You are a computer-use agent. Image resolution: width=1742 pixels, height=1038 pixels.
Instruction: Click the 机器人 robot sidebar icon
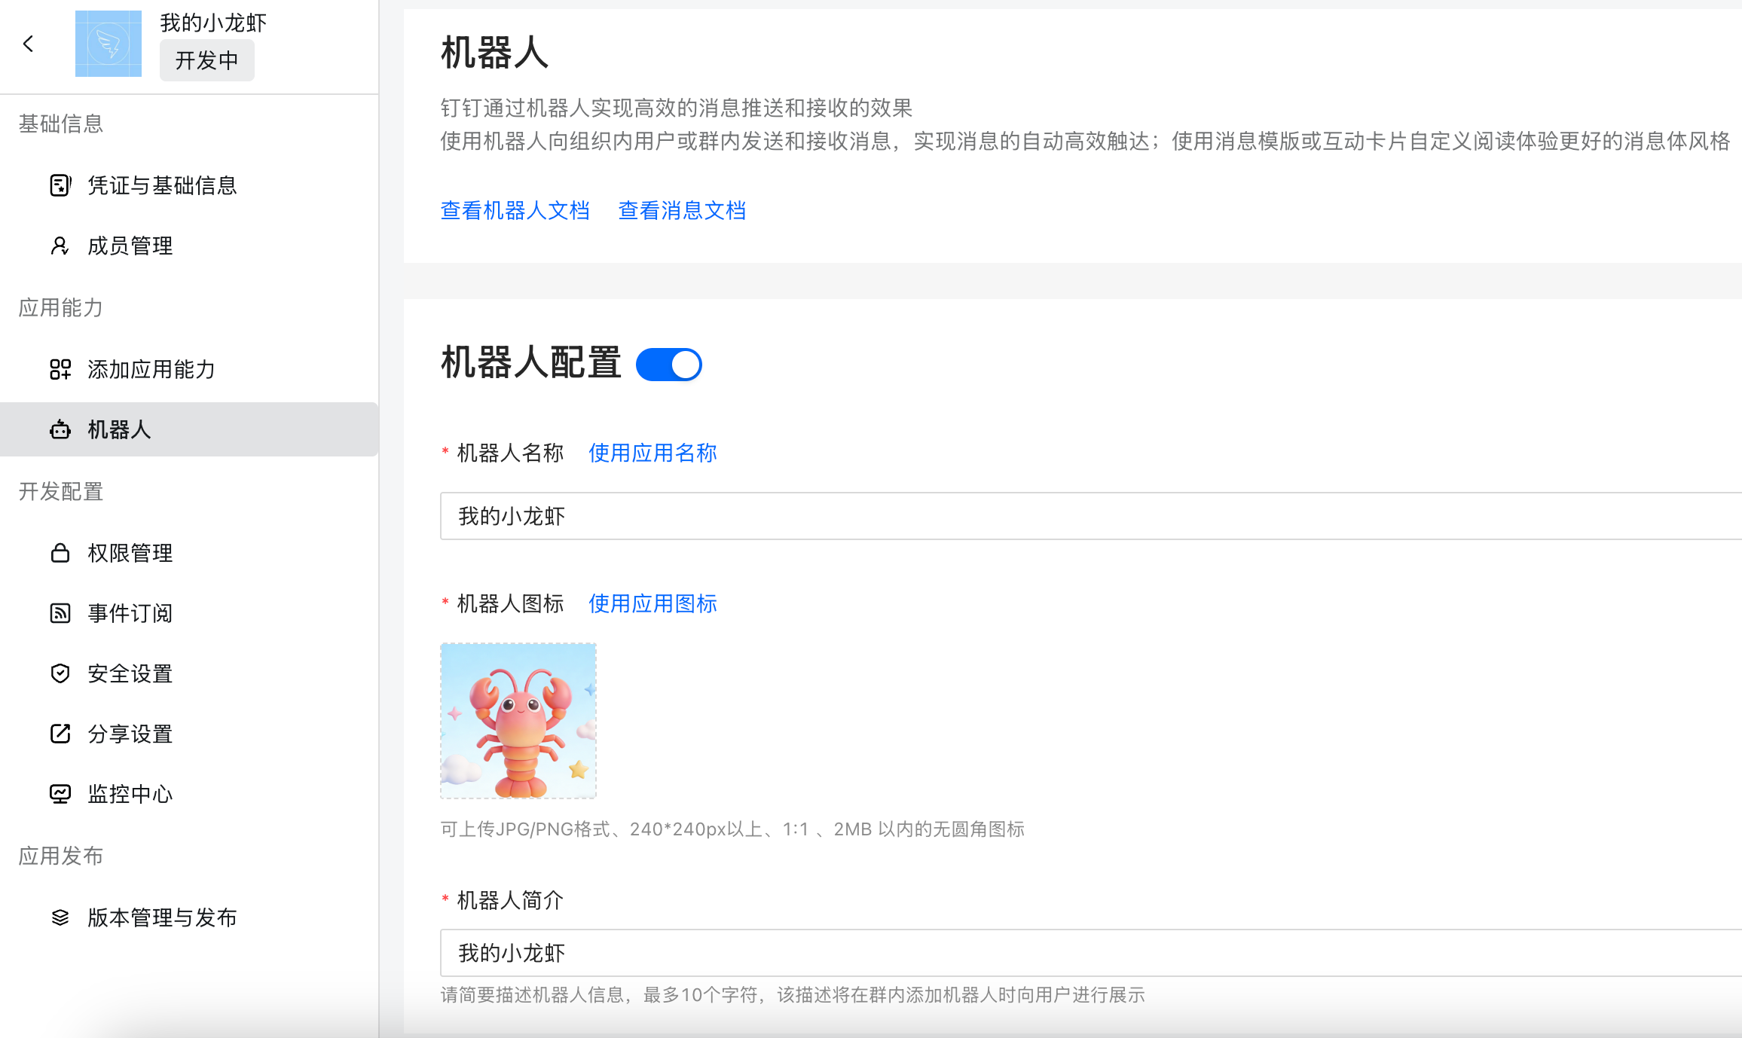60,429
